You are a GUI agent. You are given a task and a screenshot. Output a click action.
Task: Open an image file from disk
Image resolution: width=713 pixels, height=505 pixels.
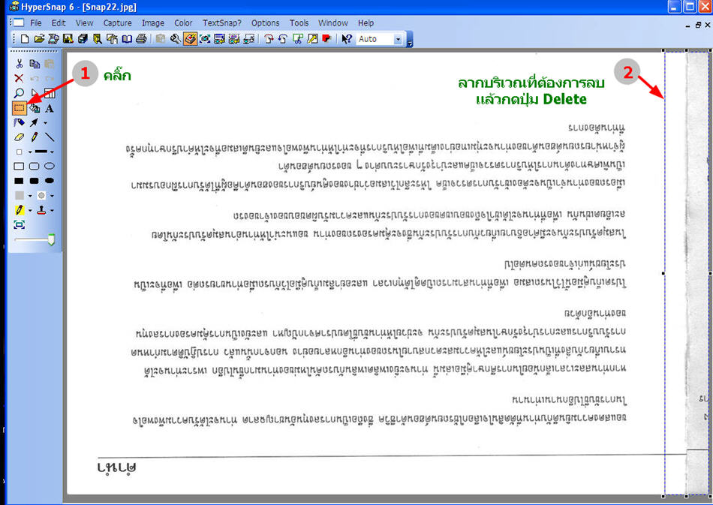click(x=39, y=39)
